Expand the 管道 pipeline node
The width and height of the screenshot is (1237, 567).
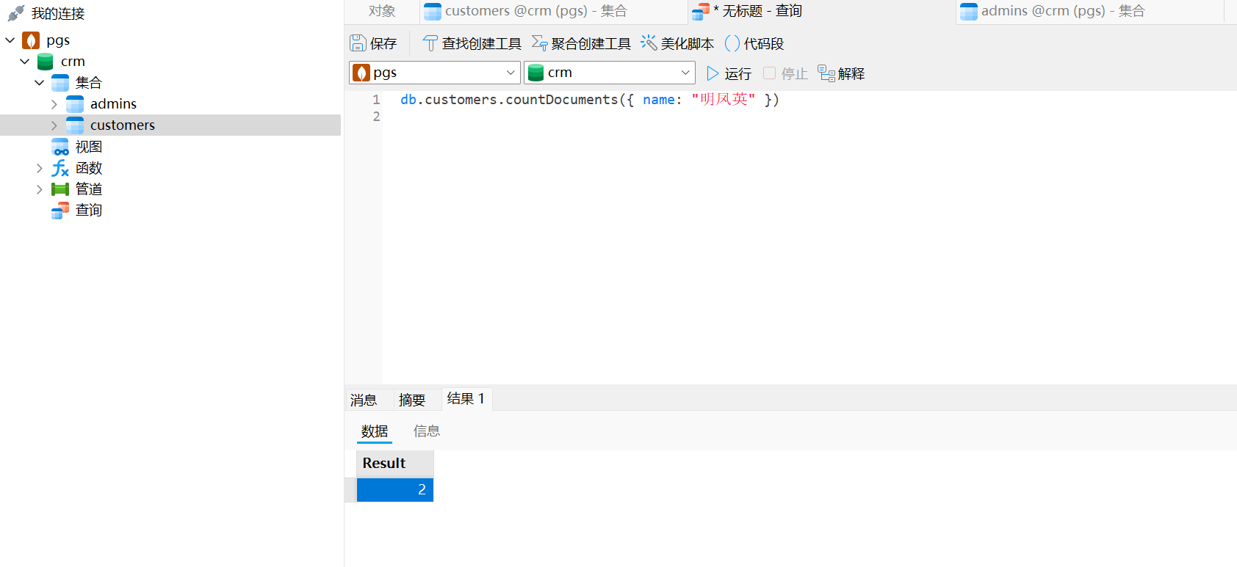click(x=40, y=189)
